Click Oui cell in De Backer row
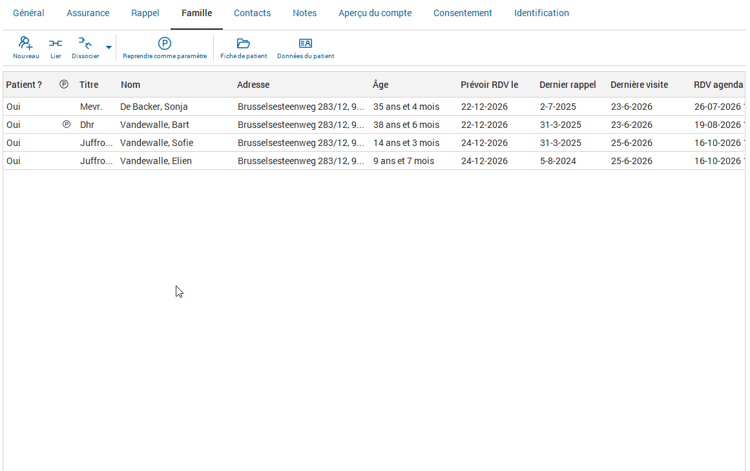The image size is (750, 471). (x=14, y=107)
